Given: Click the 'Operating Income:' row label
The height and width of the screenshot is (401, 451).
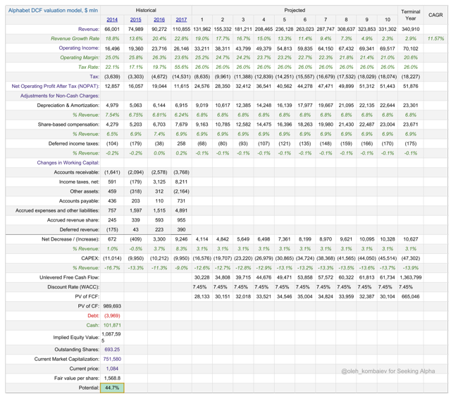Looking at the screenshot, I should pyautogui.click(x=79, y=48).
